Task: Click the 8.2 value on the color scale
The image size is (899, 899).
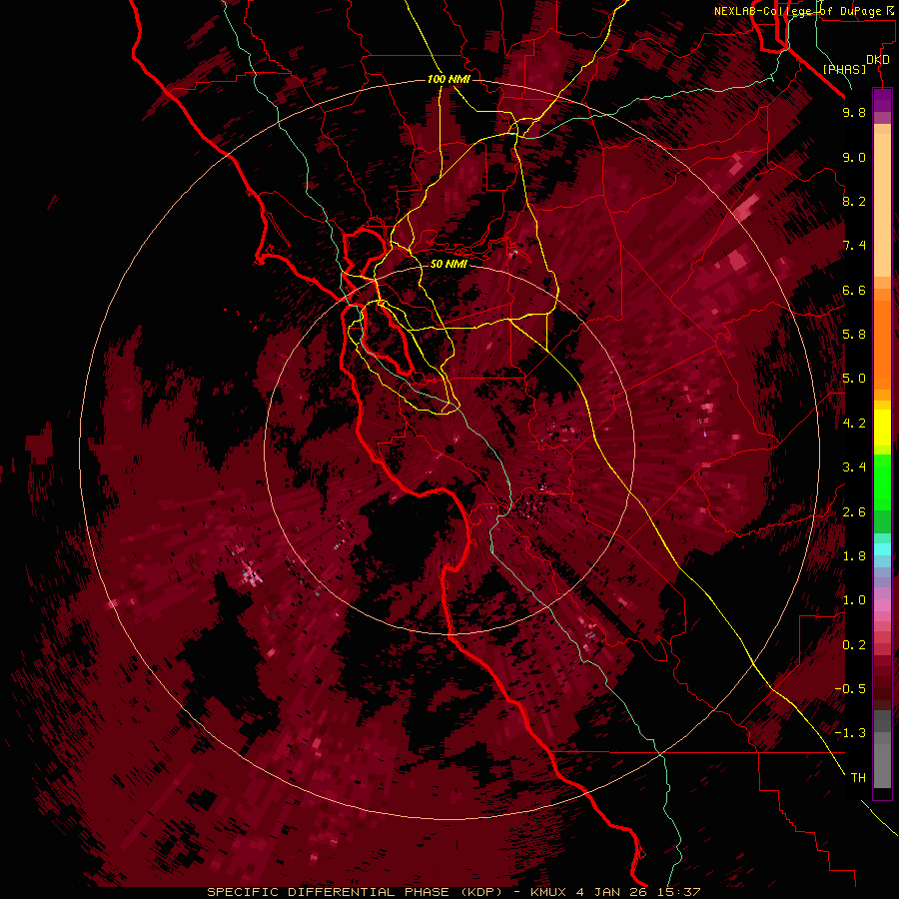Action: click(854, 201)
